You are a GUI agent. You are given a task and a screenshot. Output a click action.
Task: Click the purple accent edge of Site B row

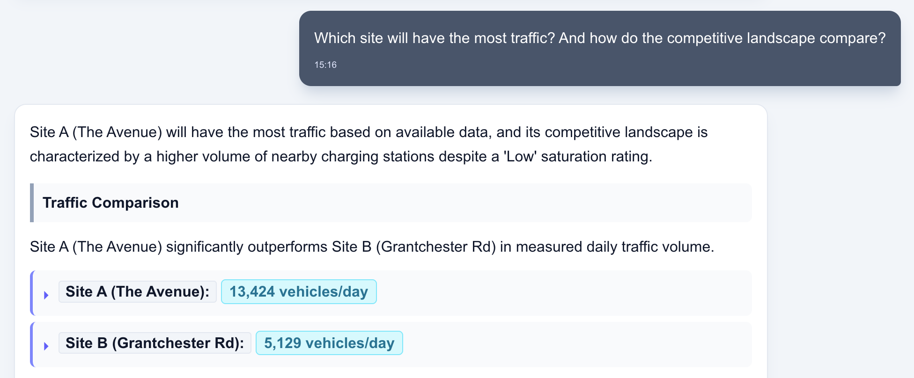click(x=32, y=344)
